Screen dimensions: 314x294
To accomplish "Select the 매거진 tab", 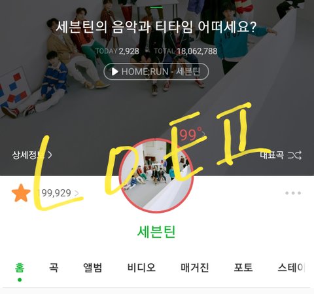I will 195,267.
